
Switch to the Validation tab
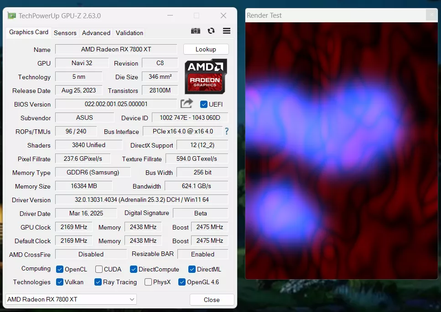pos(130,33)
